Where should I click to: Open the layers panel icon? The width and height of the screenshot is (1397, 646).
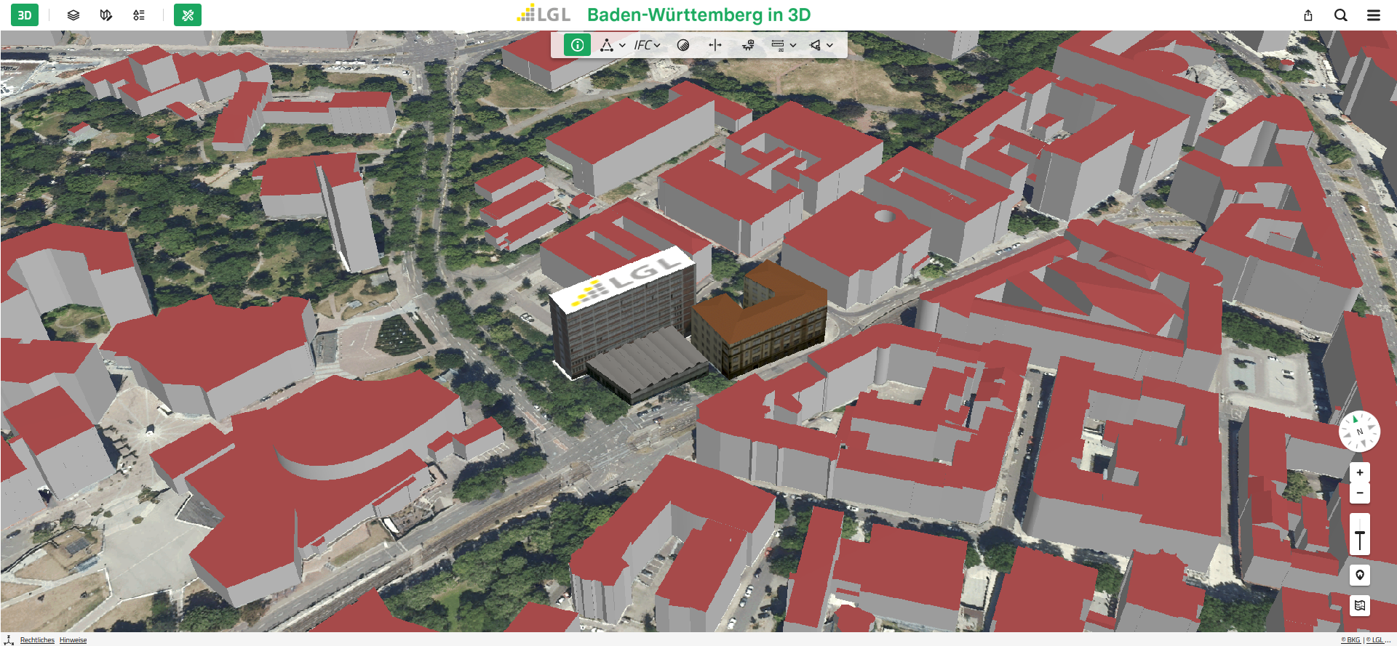pos(73,15)
